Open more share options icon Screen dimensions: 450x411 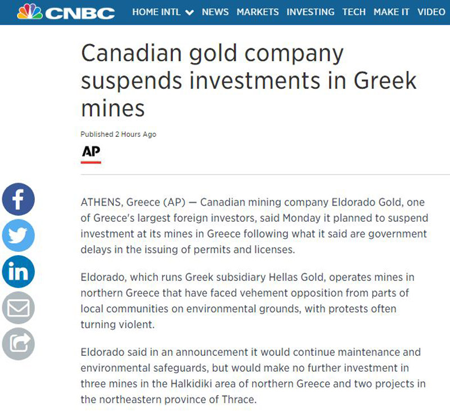pyautogui.click(x=19, y=344)
